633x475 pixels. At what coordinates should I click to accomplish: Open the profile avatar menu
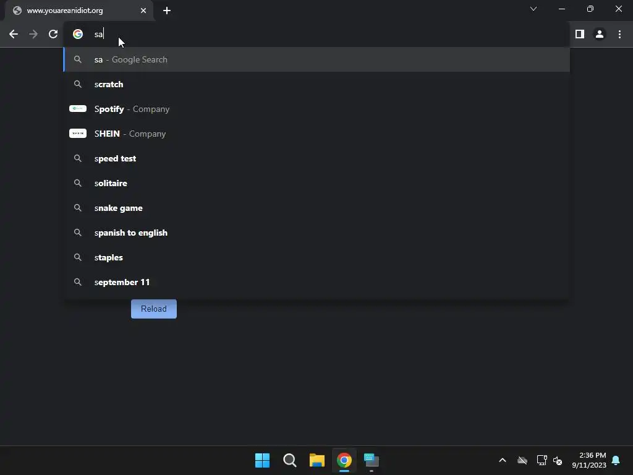click(600, 35)
